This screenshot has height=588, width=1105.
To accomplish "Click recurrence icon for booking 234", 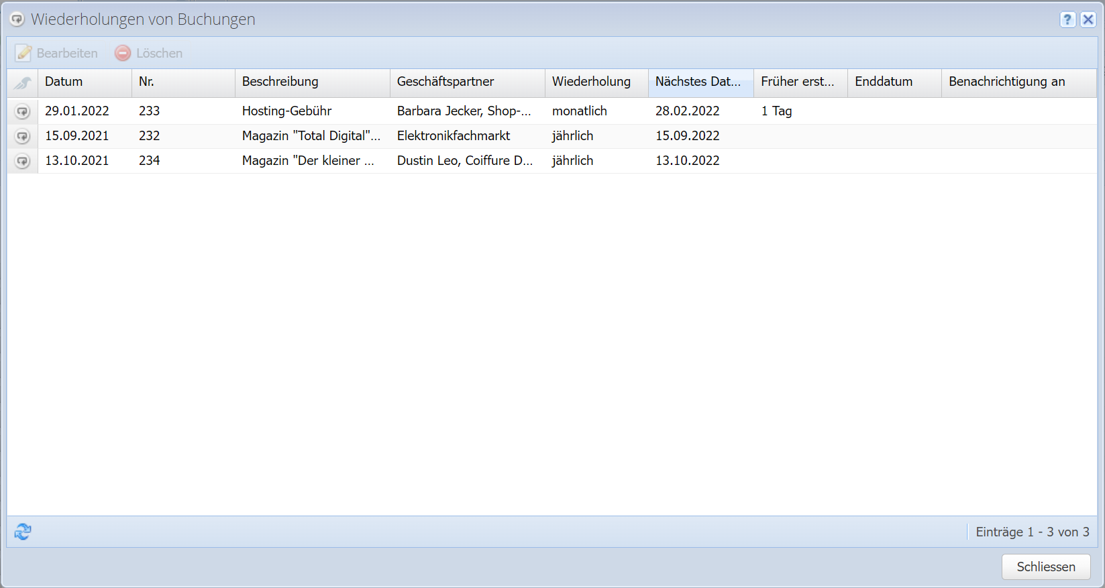I will click(x=23, y=161).
